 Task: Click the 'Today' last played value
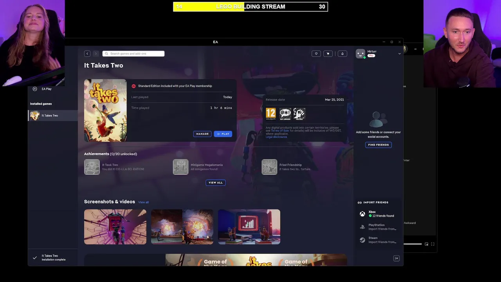pyautogui.click(x=227, y=97)
